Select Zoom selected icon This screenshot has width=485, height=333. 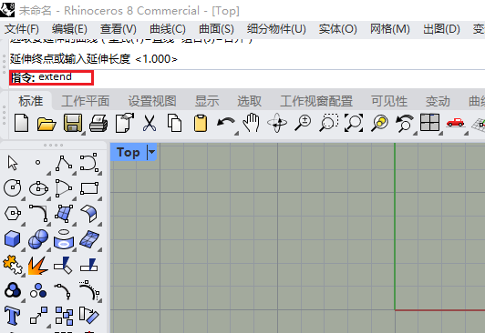pyautogui.click(x=379, y=123)
